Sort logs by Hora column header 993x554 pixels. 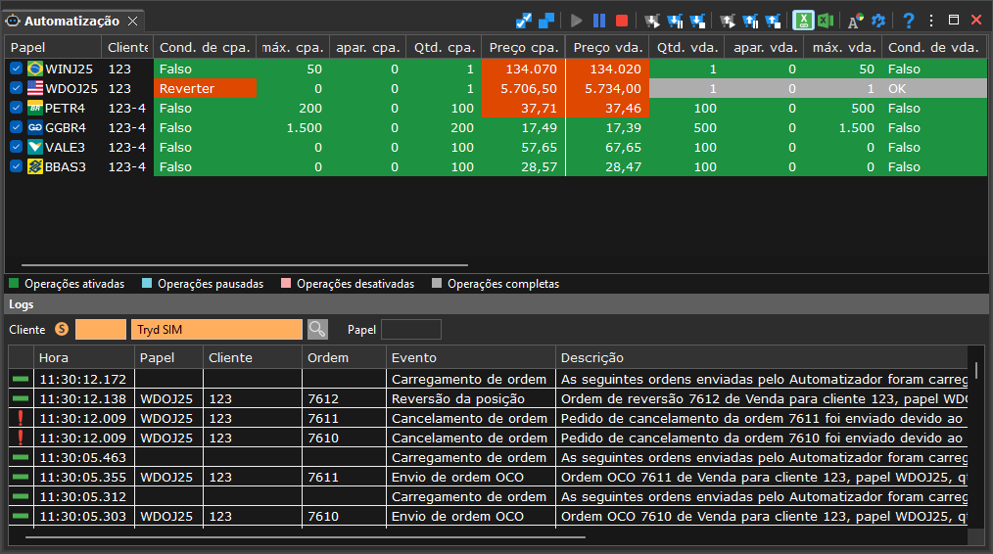pyautogui.click(x=83, y=357)
